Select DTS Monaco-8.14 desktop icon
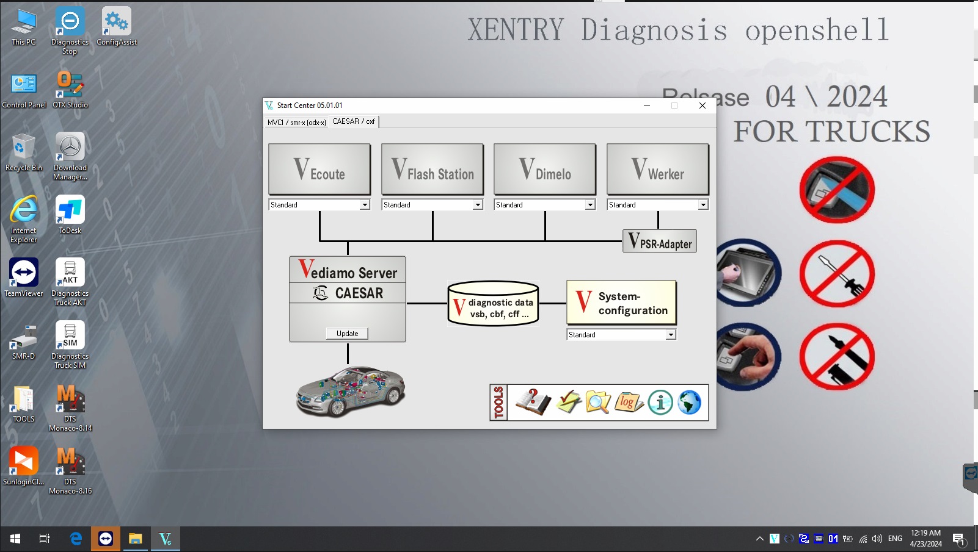This screenshot has height=552, width=978. [70, 408]
